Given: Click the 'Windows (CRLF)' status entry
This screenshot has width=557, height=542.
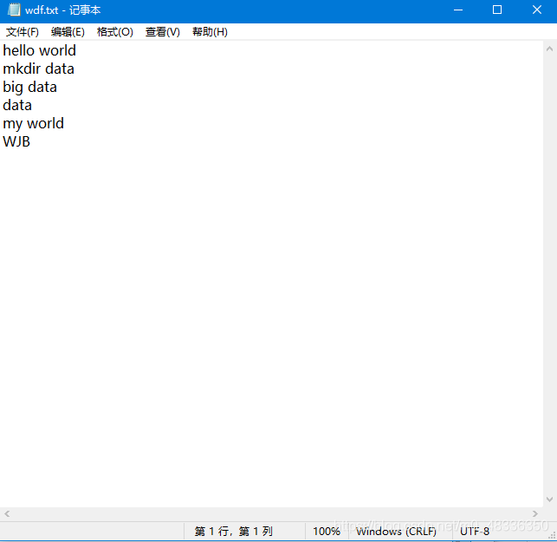Looking at the screenshot, I should (396, 532).
